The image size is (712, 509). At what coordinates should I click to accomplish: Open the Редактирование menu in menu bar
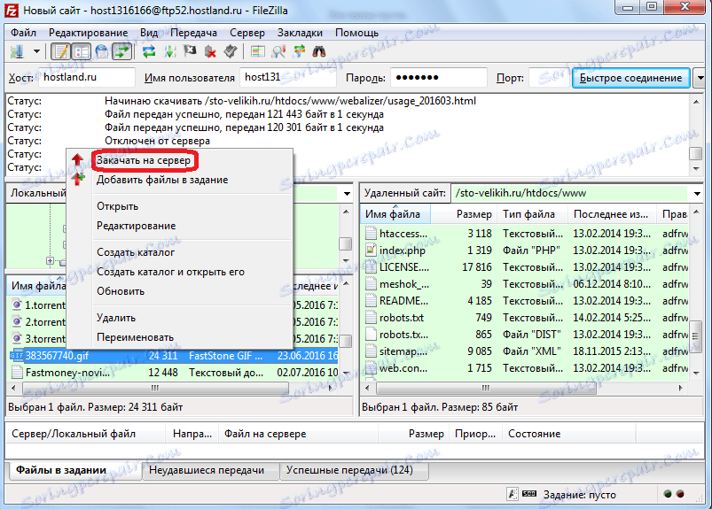pyautogui.click(x=88, y=33)
